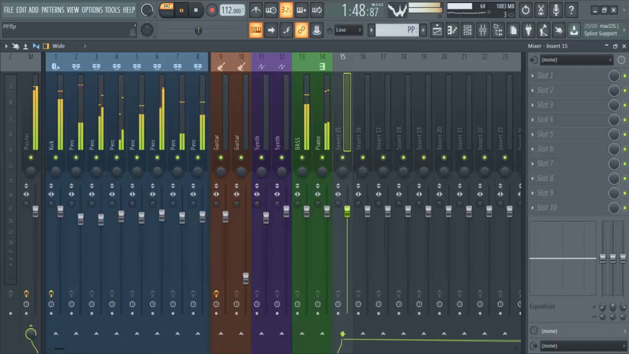Open the tempo tapper icon
The image size is (629, 354).
click(543, 30)
